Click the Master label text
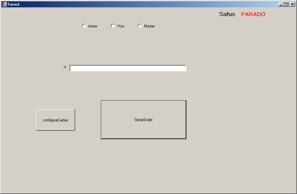This screenshot has height=194, width=297. [149, 26]
